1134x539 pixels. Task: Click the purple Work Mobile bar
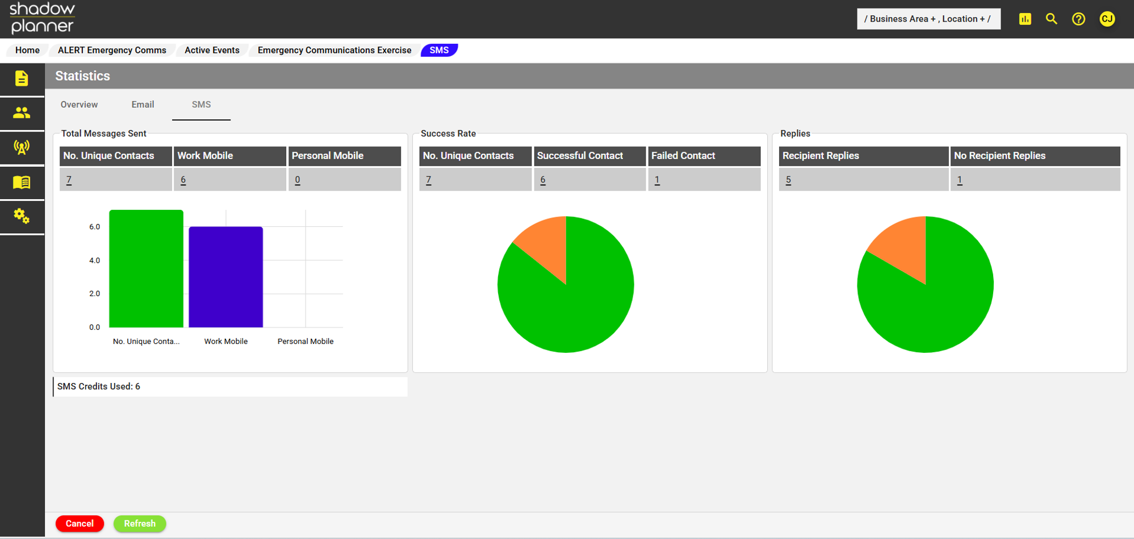pyautogui.click(x=225, y=277)
